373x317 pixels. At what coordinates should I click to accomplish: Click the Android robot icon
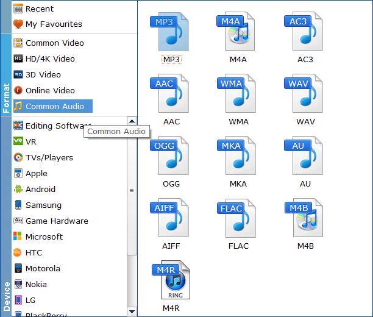(18, 189)
